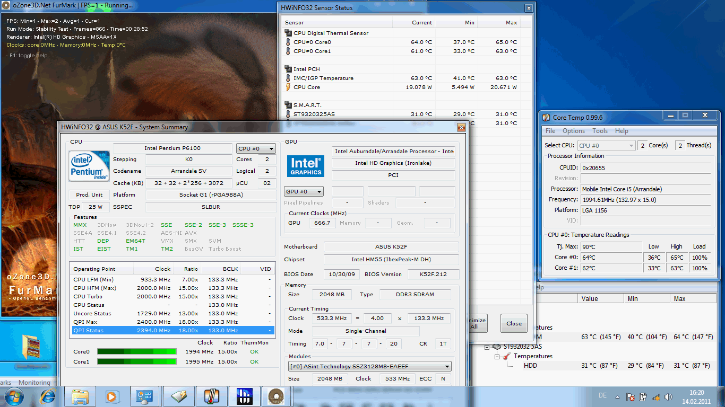Open the CPU #0 selector in System Summary

pyautogui.click(x=256, y=149)
